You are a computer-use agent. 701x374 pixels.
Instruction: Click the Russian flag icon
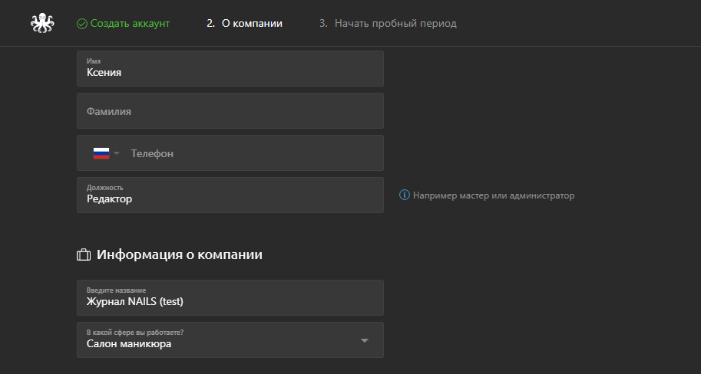point(101,153)
